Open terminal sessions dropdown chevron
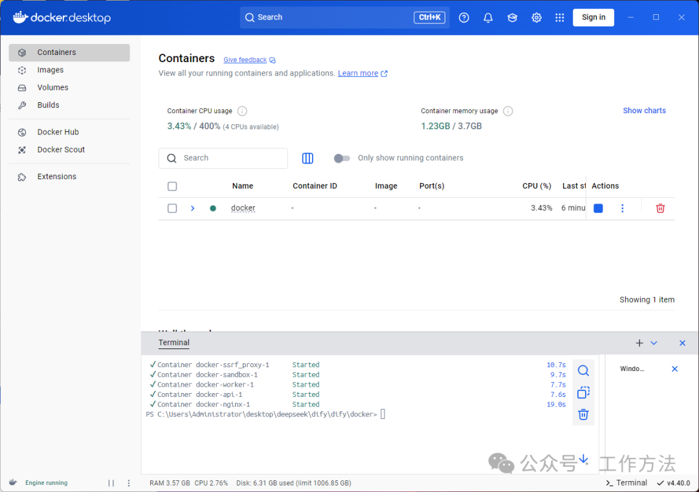Image resolution: width=699 pixels, height=492 pixels. point(654,343)
